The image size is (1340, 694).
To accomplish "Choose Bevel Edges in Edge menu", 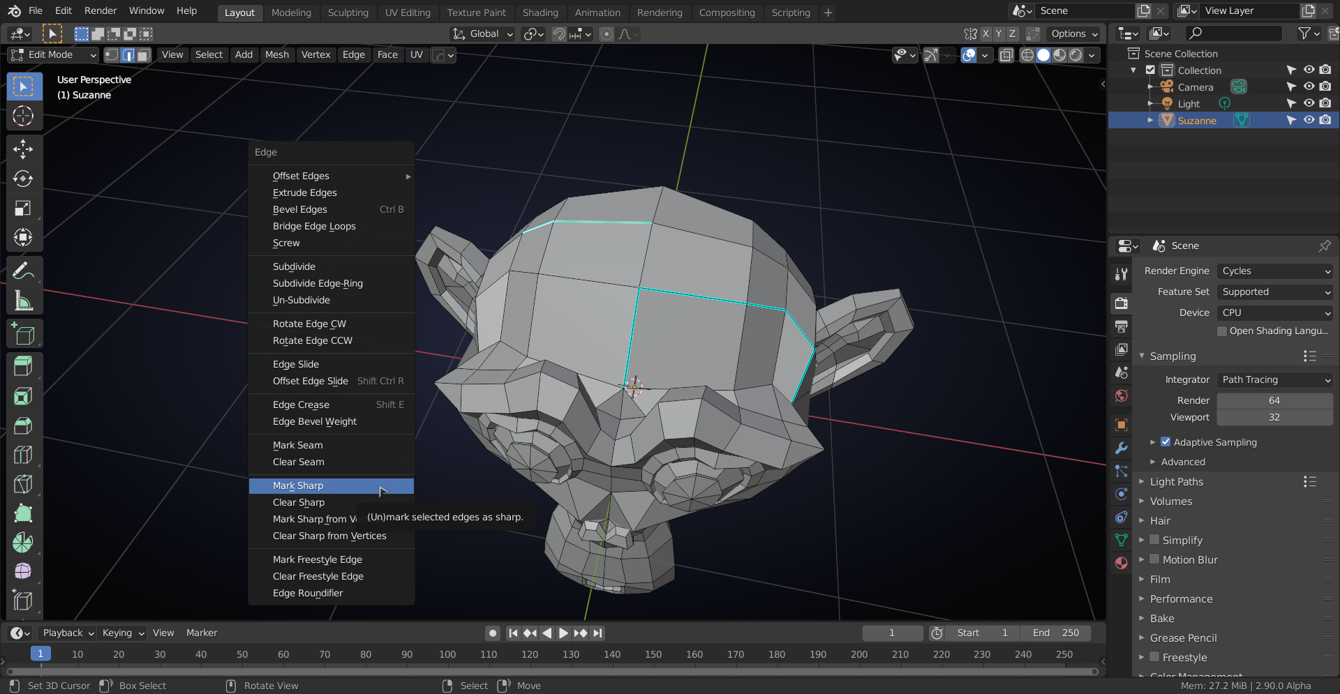I will coord(332,209).
